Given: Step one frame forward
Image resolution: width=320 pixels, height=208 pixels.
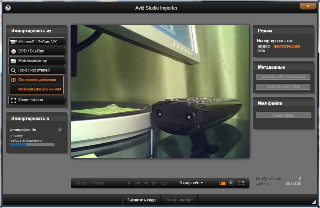Looking at the screenshot, I should (154, 183).
